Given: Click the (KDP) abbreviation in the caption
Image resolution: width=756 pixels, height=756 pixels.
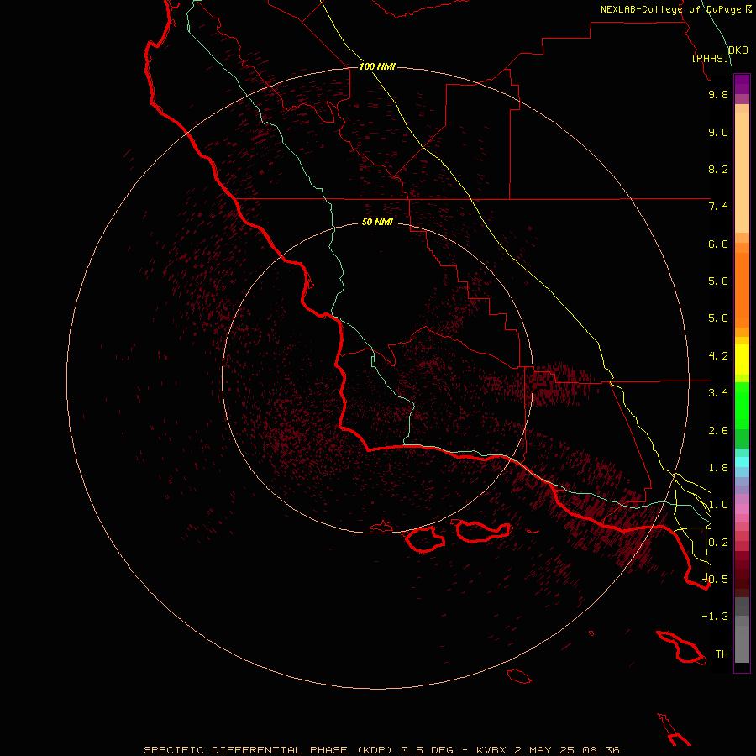Looking at the screenshot, I should click(x=374, y=750).
